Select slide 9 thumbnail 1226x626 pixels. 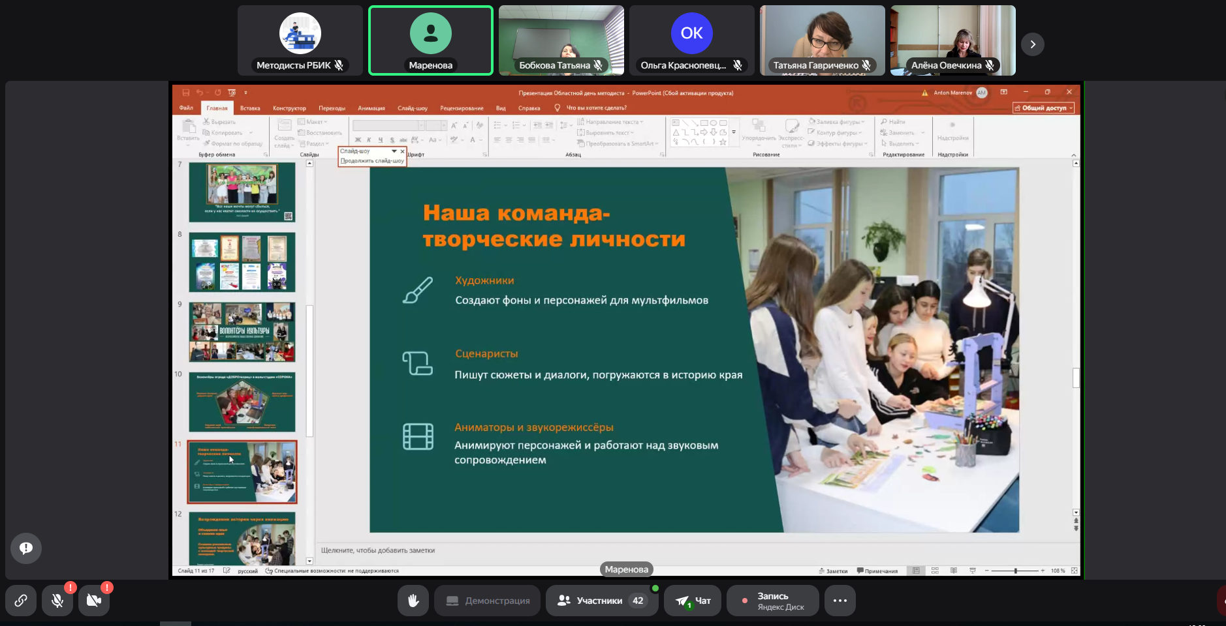pyautogui.click(x=242, y=332)
